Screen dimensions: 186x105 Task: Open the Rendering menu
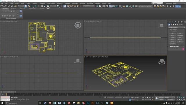click(x=60, y=3)
